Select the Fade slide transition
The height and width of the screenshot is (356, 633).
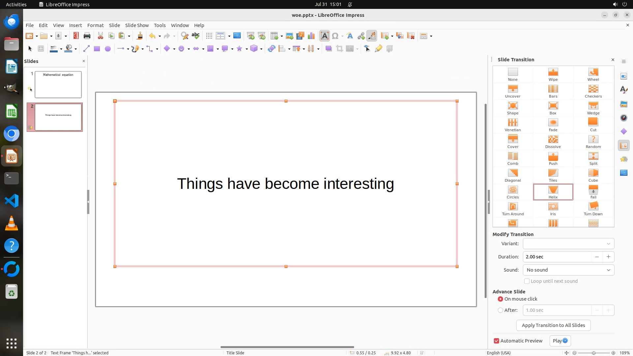553,125
